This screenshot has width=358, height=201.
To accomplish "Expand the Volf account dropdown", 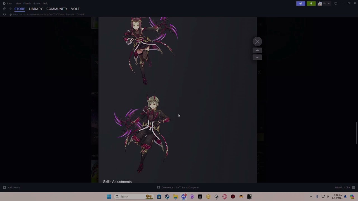I will pyautogui.click(x=324, y=3).
